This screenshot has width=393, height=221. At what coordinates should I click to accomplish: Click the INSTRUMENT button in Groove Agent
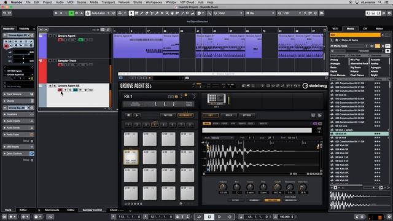185,115
